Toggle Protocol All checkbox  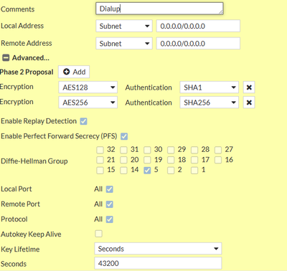[x=110, y=219]
